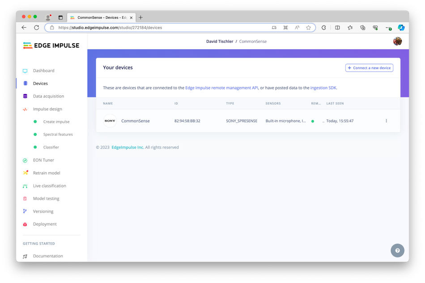Open Live classification page
425x283 pixels.
pyautogui.click(x=50, y=186)
